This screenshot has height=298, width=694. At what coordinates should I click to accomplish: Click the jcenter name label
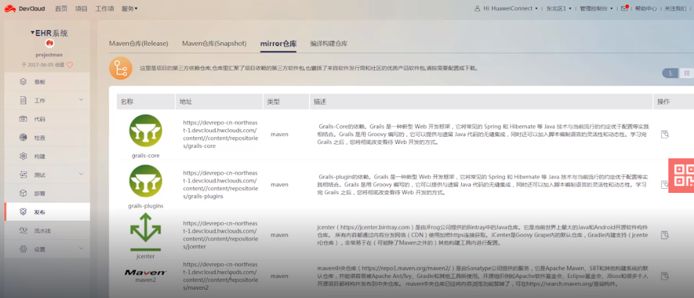coord(145,257)
